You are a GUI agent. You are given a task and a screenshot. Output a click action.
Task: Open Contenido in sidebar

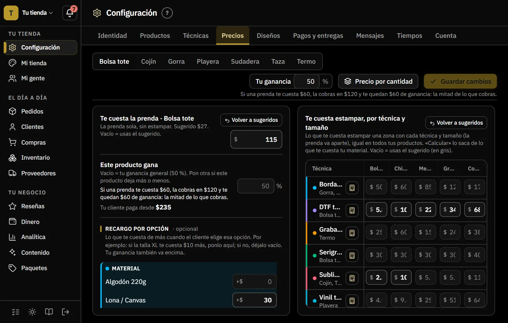tap(40, 253)
